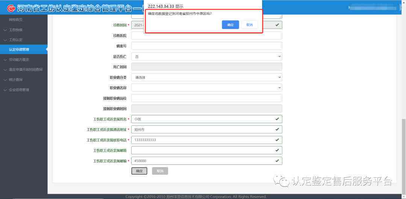The image size is (406, 199).
Task: Click the checkmark icon in 诊断时间 field
Action: pyautogui.click(x=277, y=25)
